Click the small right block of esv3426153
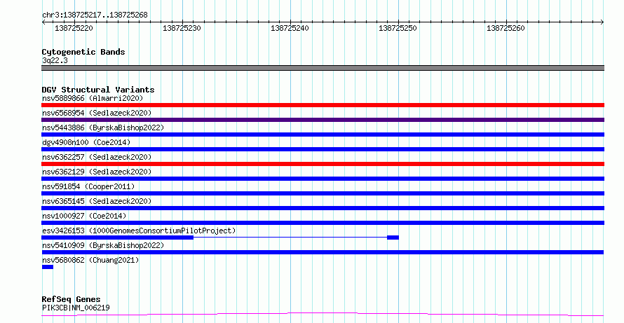Screen dimensions: 624x323 click(393, 238)
